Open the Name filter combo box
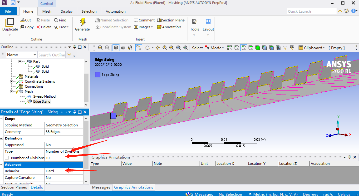The width and height of the screenshot is (359, 196). point(22,55)
